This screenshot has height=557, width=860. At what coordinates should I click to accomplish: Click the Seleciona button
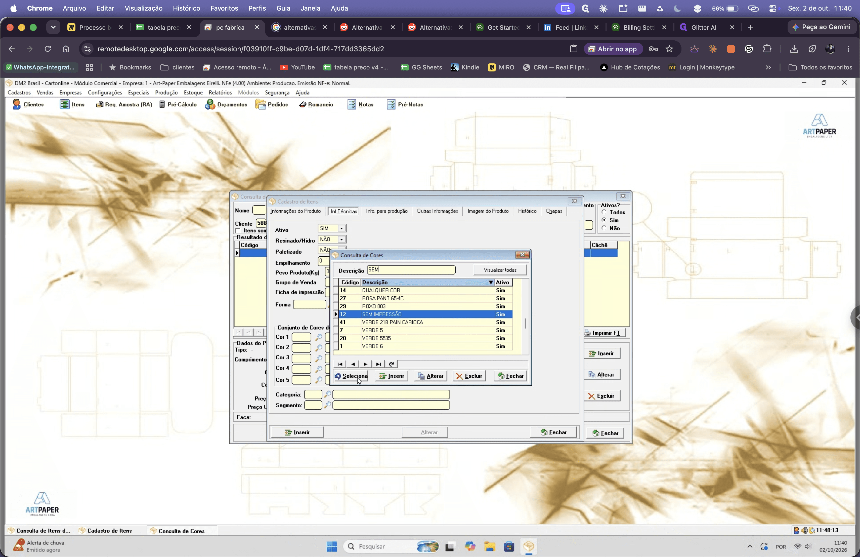pos(351,376)
